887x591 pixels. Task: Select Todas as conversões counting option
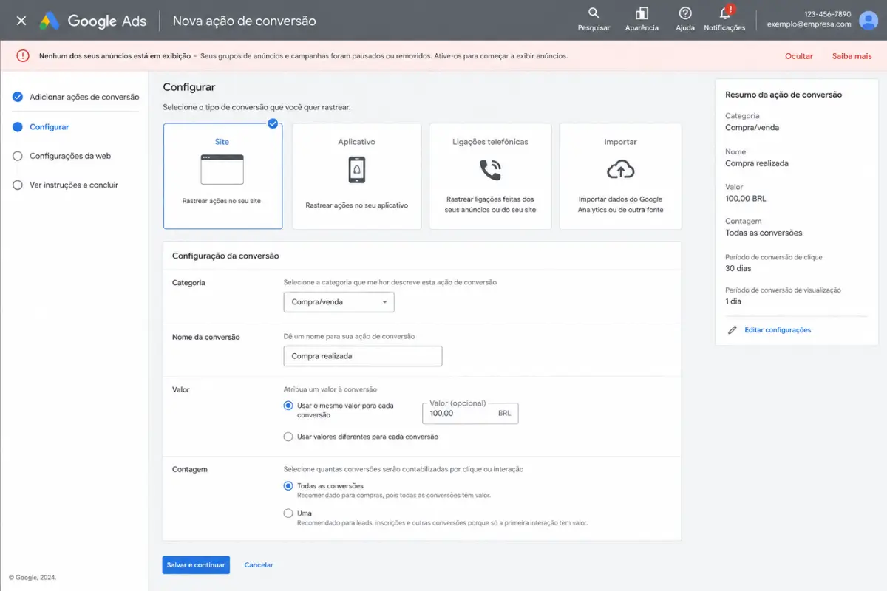(288, 486)
